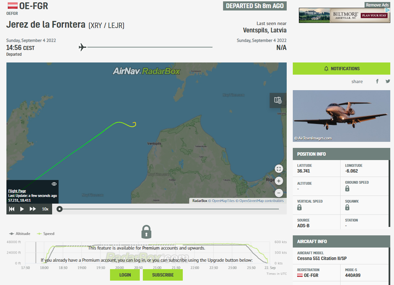Click the position info panel scrollbar
The width and height of the screenshot is (394, 285).
[390, 194]
